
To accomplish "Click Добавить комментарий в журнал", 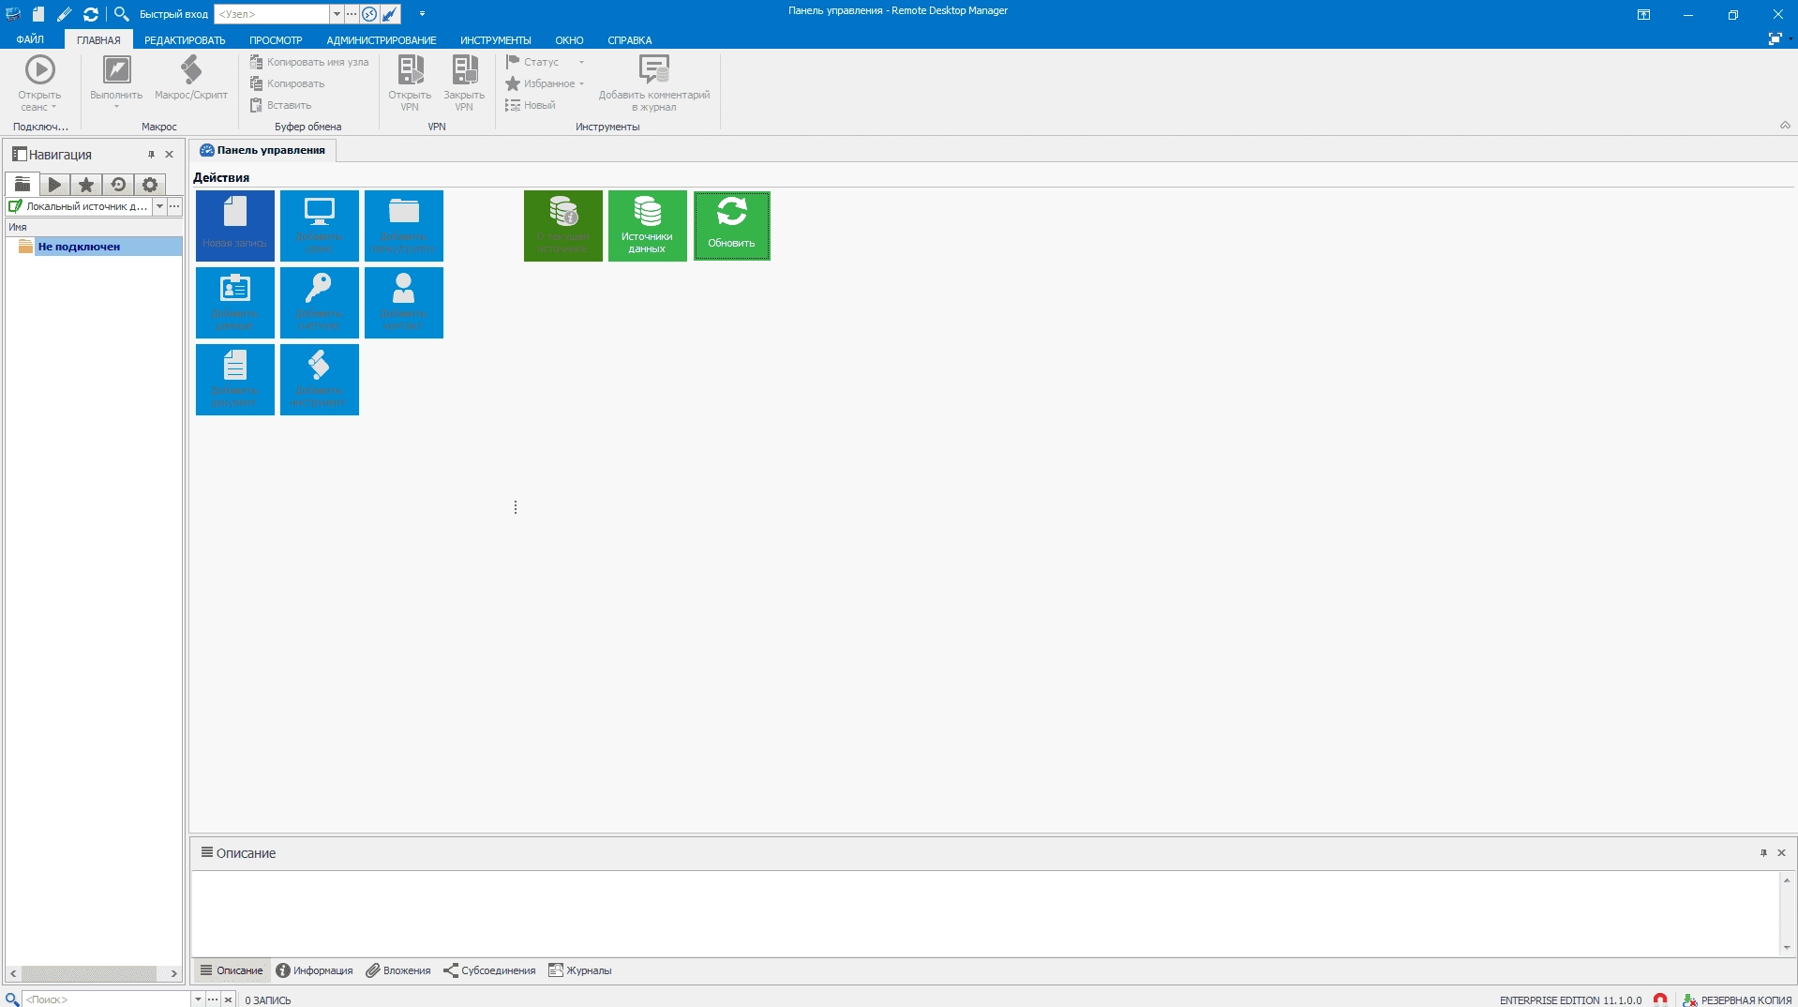I will click(x=654, y=83).
